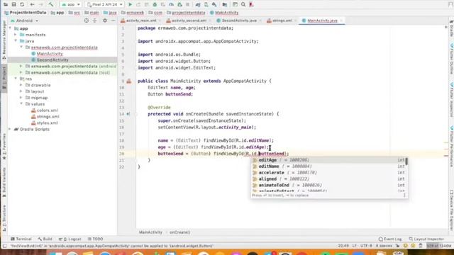Viewport: 454px width, 255px height.
Task: Click the autocomplete popup scrollbar
Action: point(406,161)
